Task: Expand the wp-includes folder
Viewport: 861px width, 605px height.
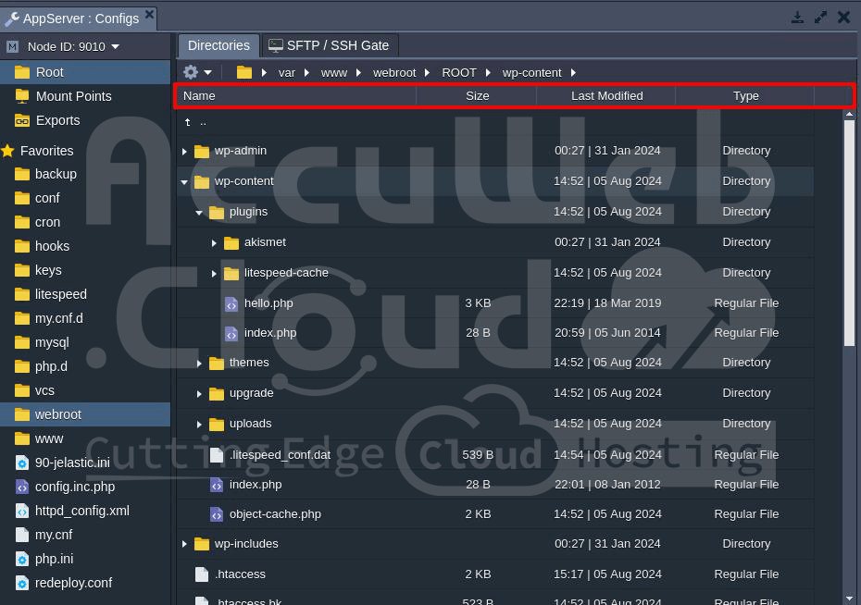Action: [184, 544]
